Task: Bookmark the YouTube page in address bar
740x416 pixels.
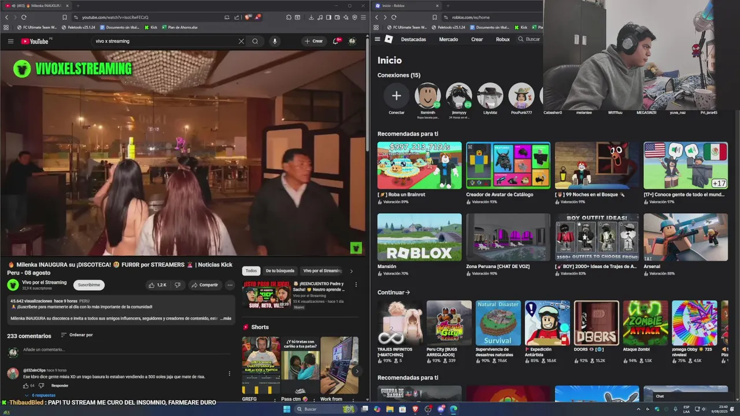Action: point(64,17)
